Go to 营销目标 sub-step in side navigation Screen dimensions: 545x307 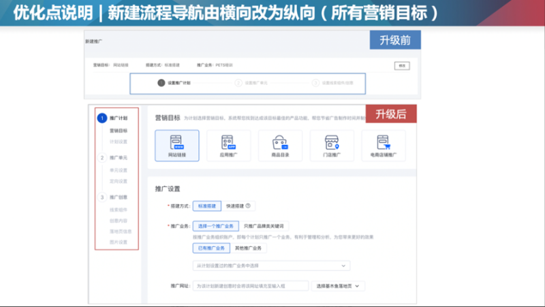[x=119, y=131]
